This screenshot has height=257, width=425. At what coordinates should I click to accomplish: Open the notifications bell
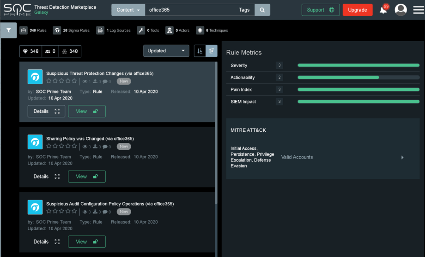point(383,10)
